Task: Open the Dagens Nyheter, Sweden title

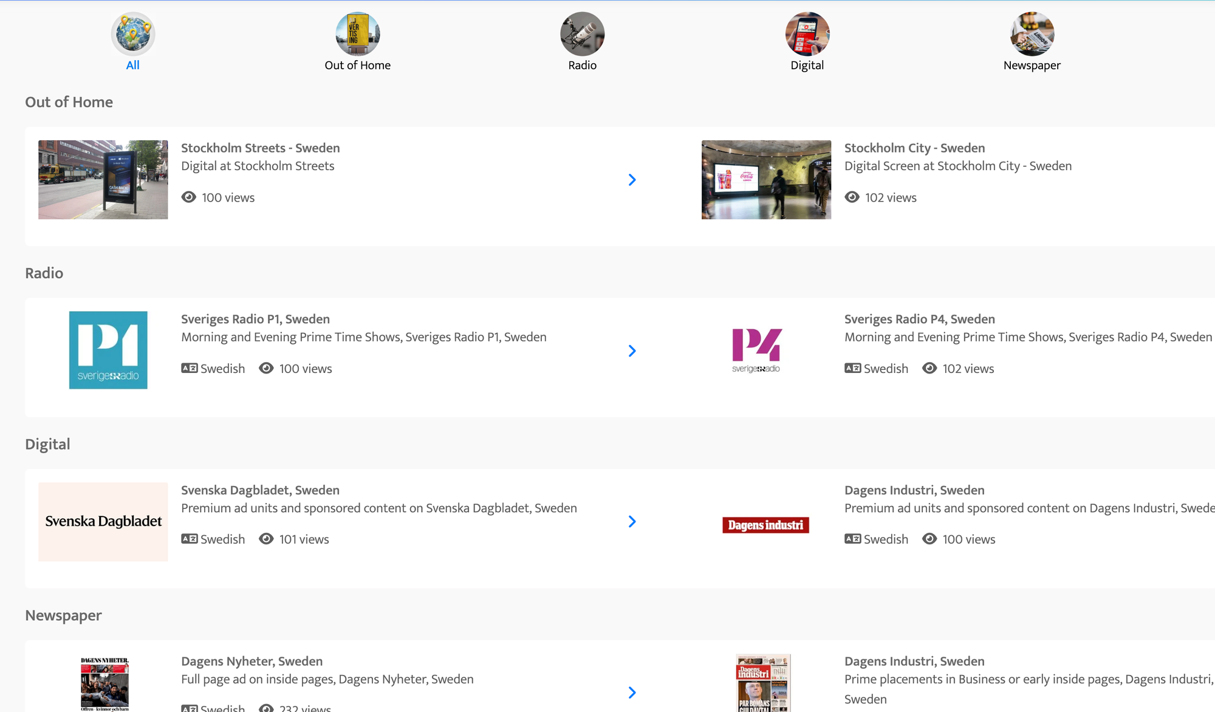Action: click(x=252, y=662)
